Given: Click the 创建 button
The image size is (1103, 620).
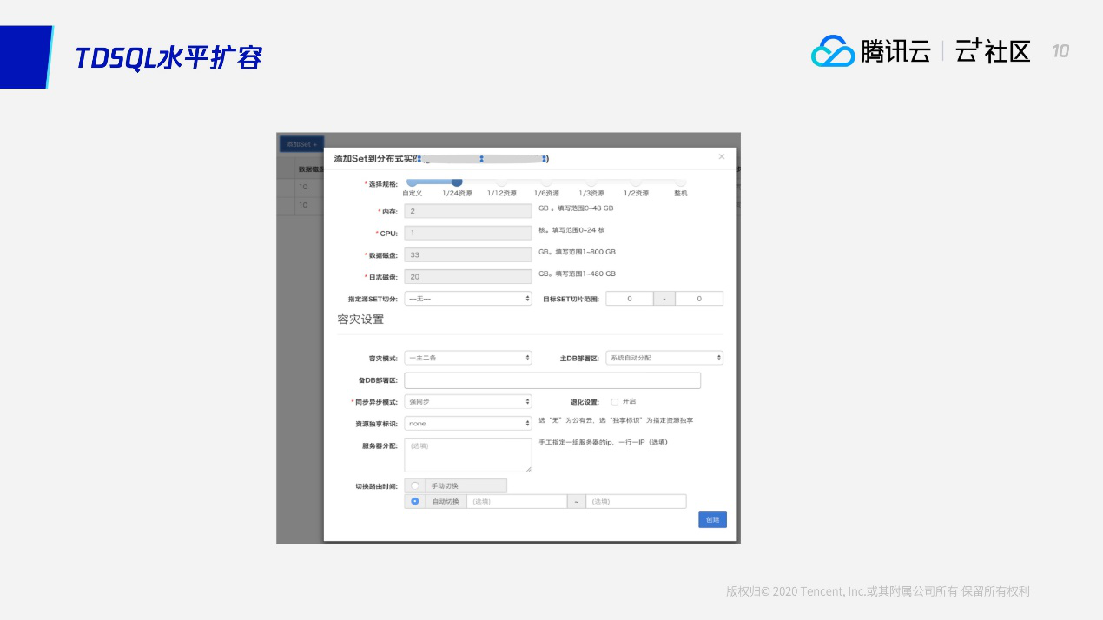Looking at the screenshot, I should pos(712,519).
